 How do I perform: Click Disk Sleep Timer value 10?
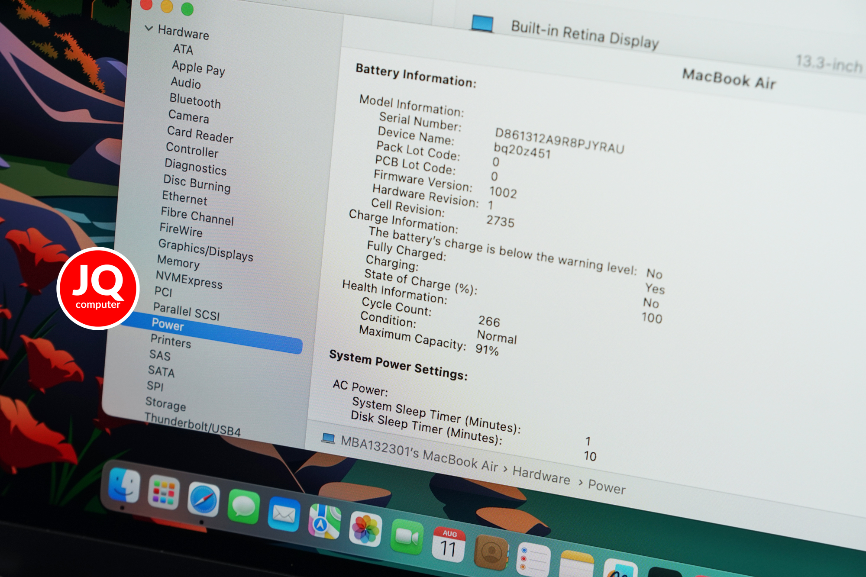coord(590,456)
